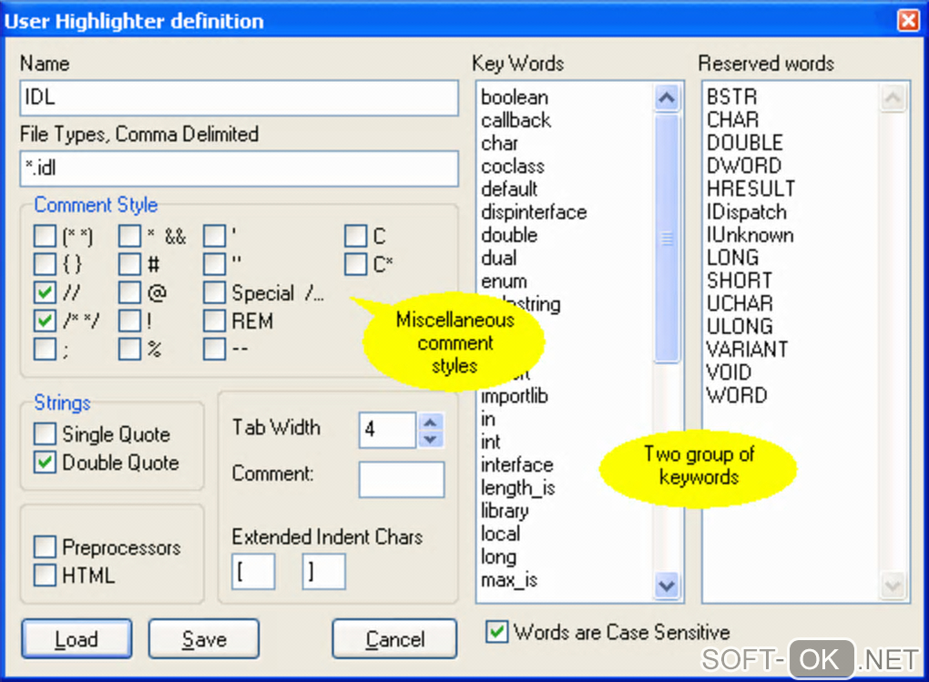Image resolution: width=929 pixels, height=682 pixels.
Task: Click the Tab Width value field
Action: pos(387,430)
